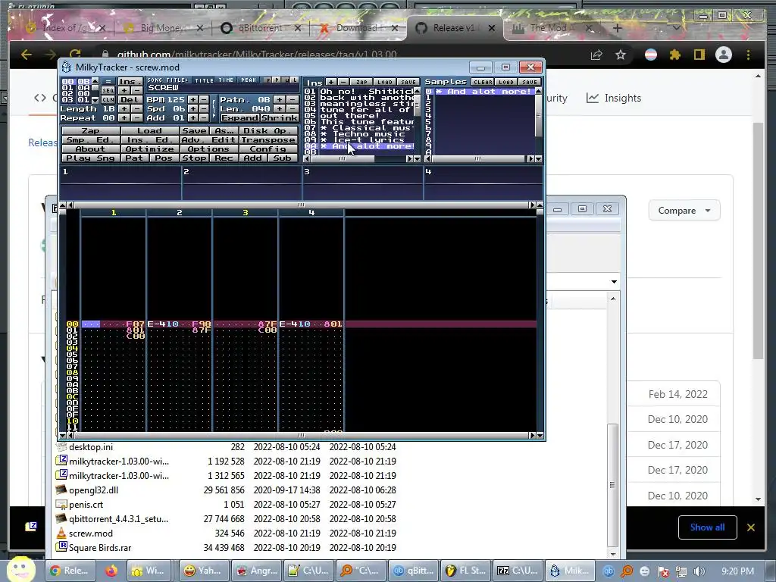This screenshot has width=776, height=582.
Task: Click the Pos playback button
Action: click(164, 158)
